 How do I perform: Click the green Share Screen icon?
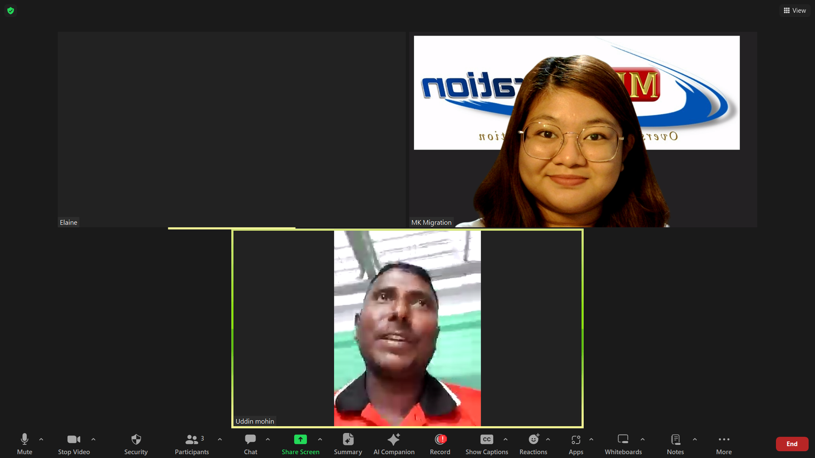(x=301, y=439)
